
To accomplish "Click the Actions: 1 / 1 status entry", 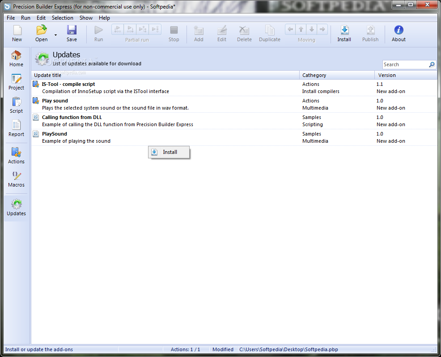I will coord(185,349).
